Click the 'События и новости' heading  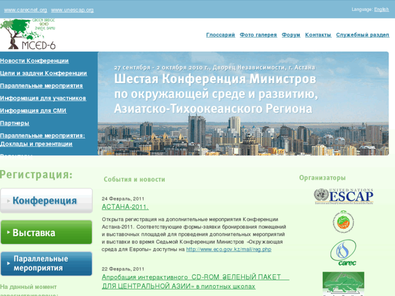[x=135, y=179]
